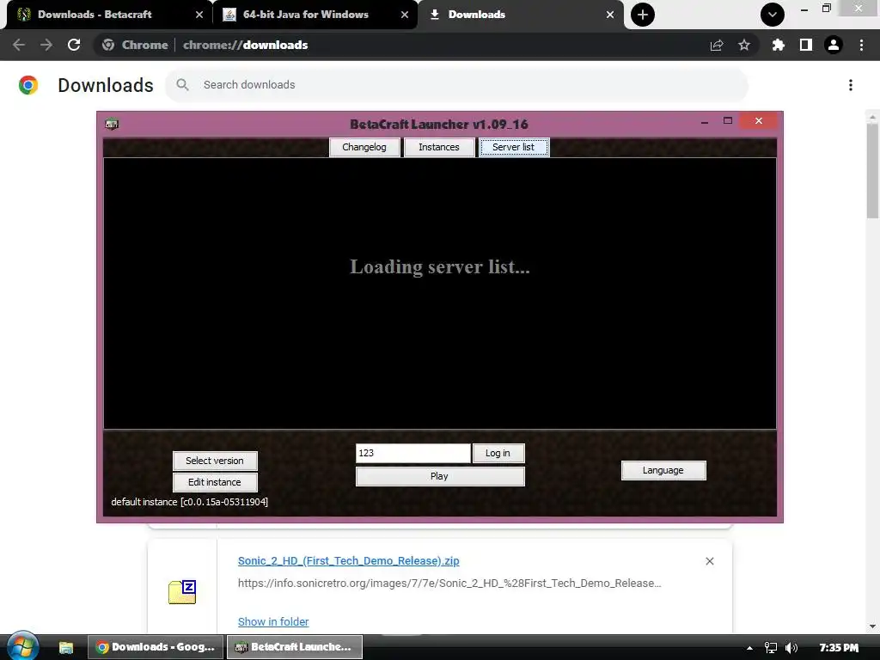Open the volume tray icon
This screenshot has width=880, height=660.
pyautogui.click(x=791, y=648)
